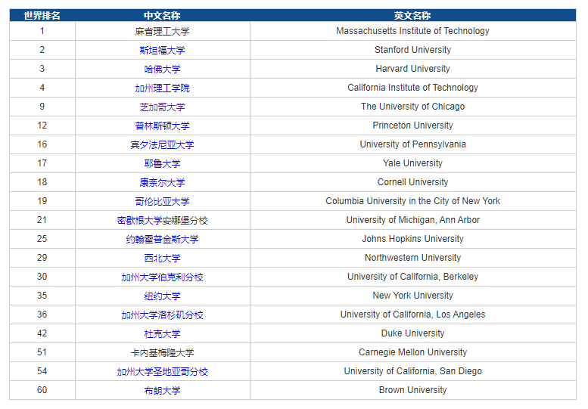Click the Johns Hopkins University cell
Screen dimensions: 588x409
412,239
